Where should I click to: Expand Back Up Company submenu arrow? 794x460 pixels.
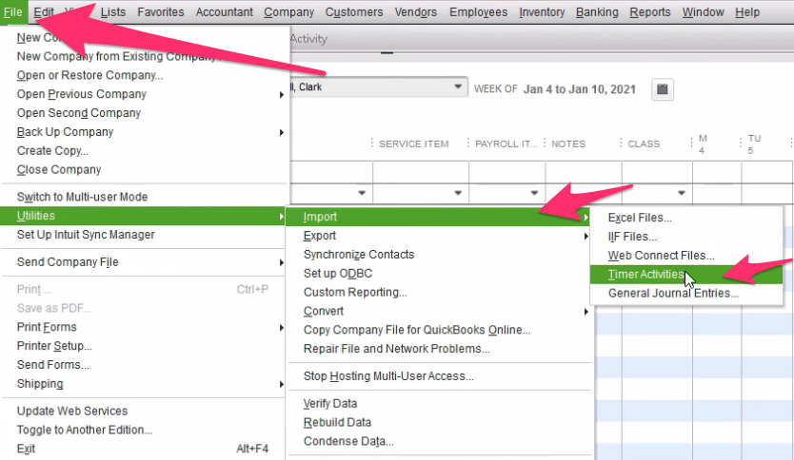[x=282, y=132]
